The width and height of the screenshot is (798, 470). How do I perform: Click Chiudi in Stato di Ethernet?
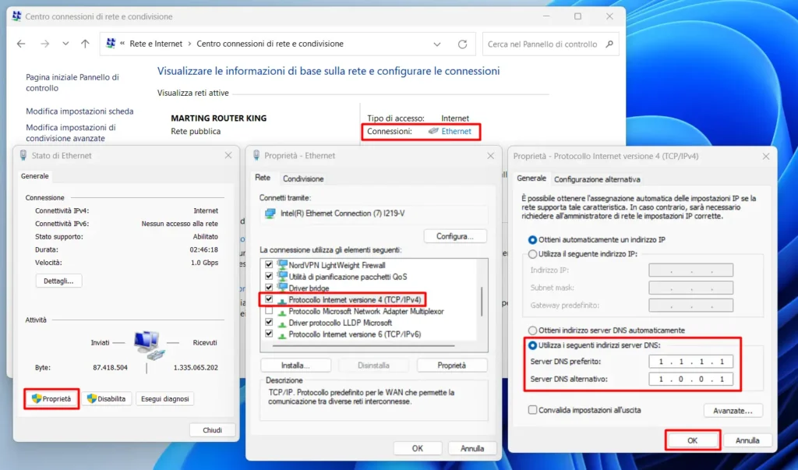tap(212, 429)
